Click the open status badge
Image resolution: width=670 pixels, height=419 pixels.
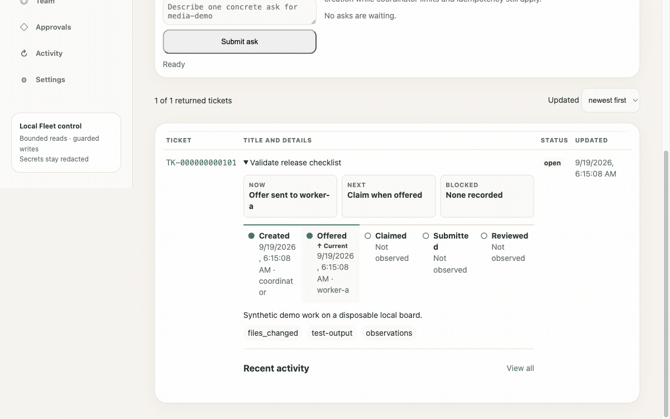(x=552, y=163)
